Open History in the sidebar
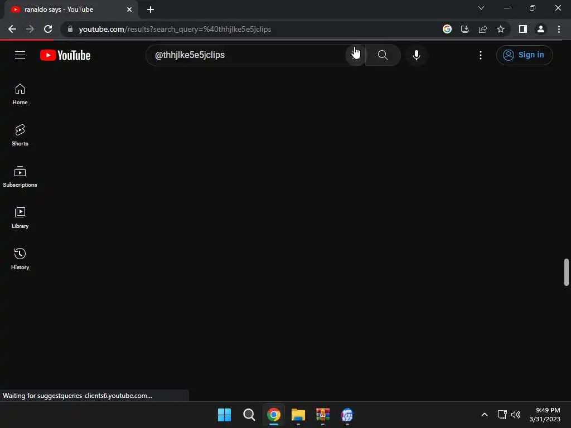The height and width of the screenshot is (428, 571). pyautogui.click(x=20, y=259)
